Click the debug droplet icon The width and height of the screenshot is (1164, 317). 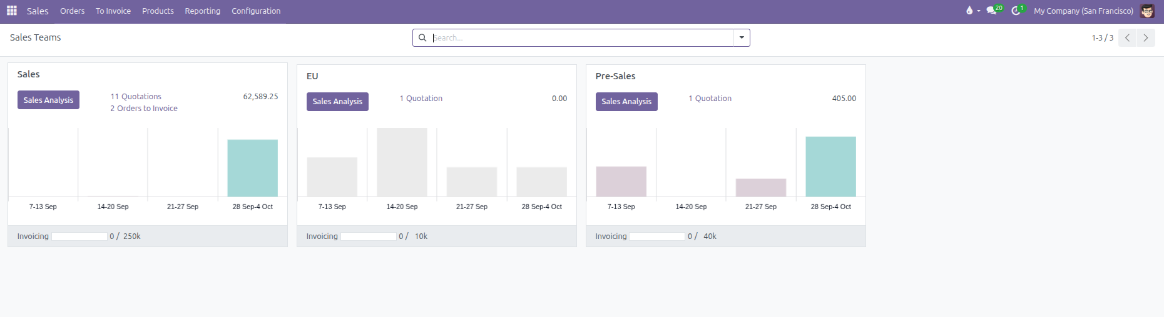969,11
